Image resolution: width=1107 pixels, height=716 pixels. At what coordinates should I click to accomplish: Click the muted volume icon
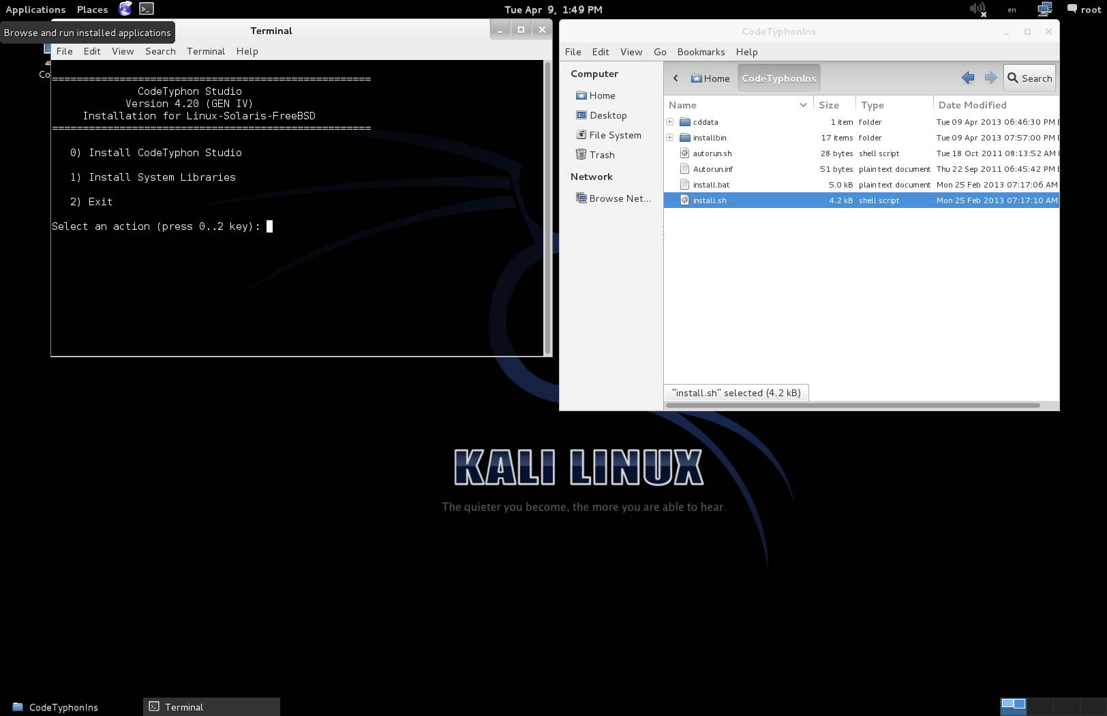tap(977, 10)
